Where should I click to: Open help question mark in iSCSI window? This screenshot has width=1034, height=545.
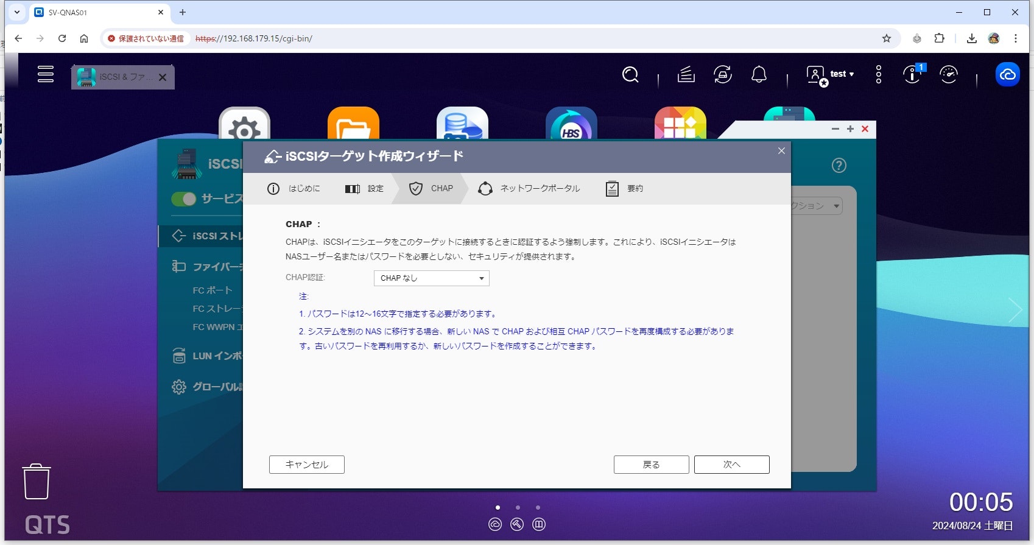[839, 166]
